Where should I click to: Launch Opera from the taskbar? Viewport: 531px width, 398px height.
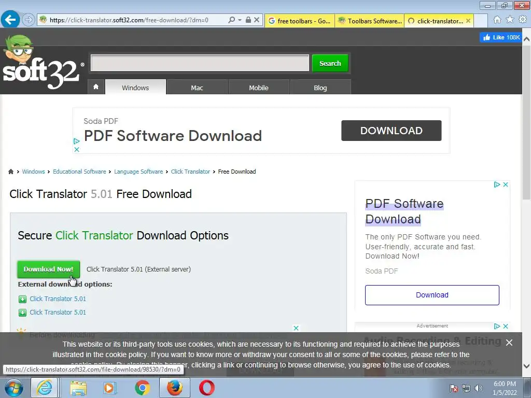(x=207, y=388)
